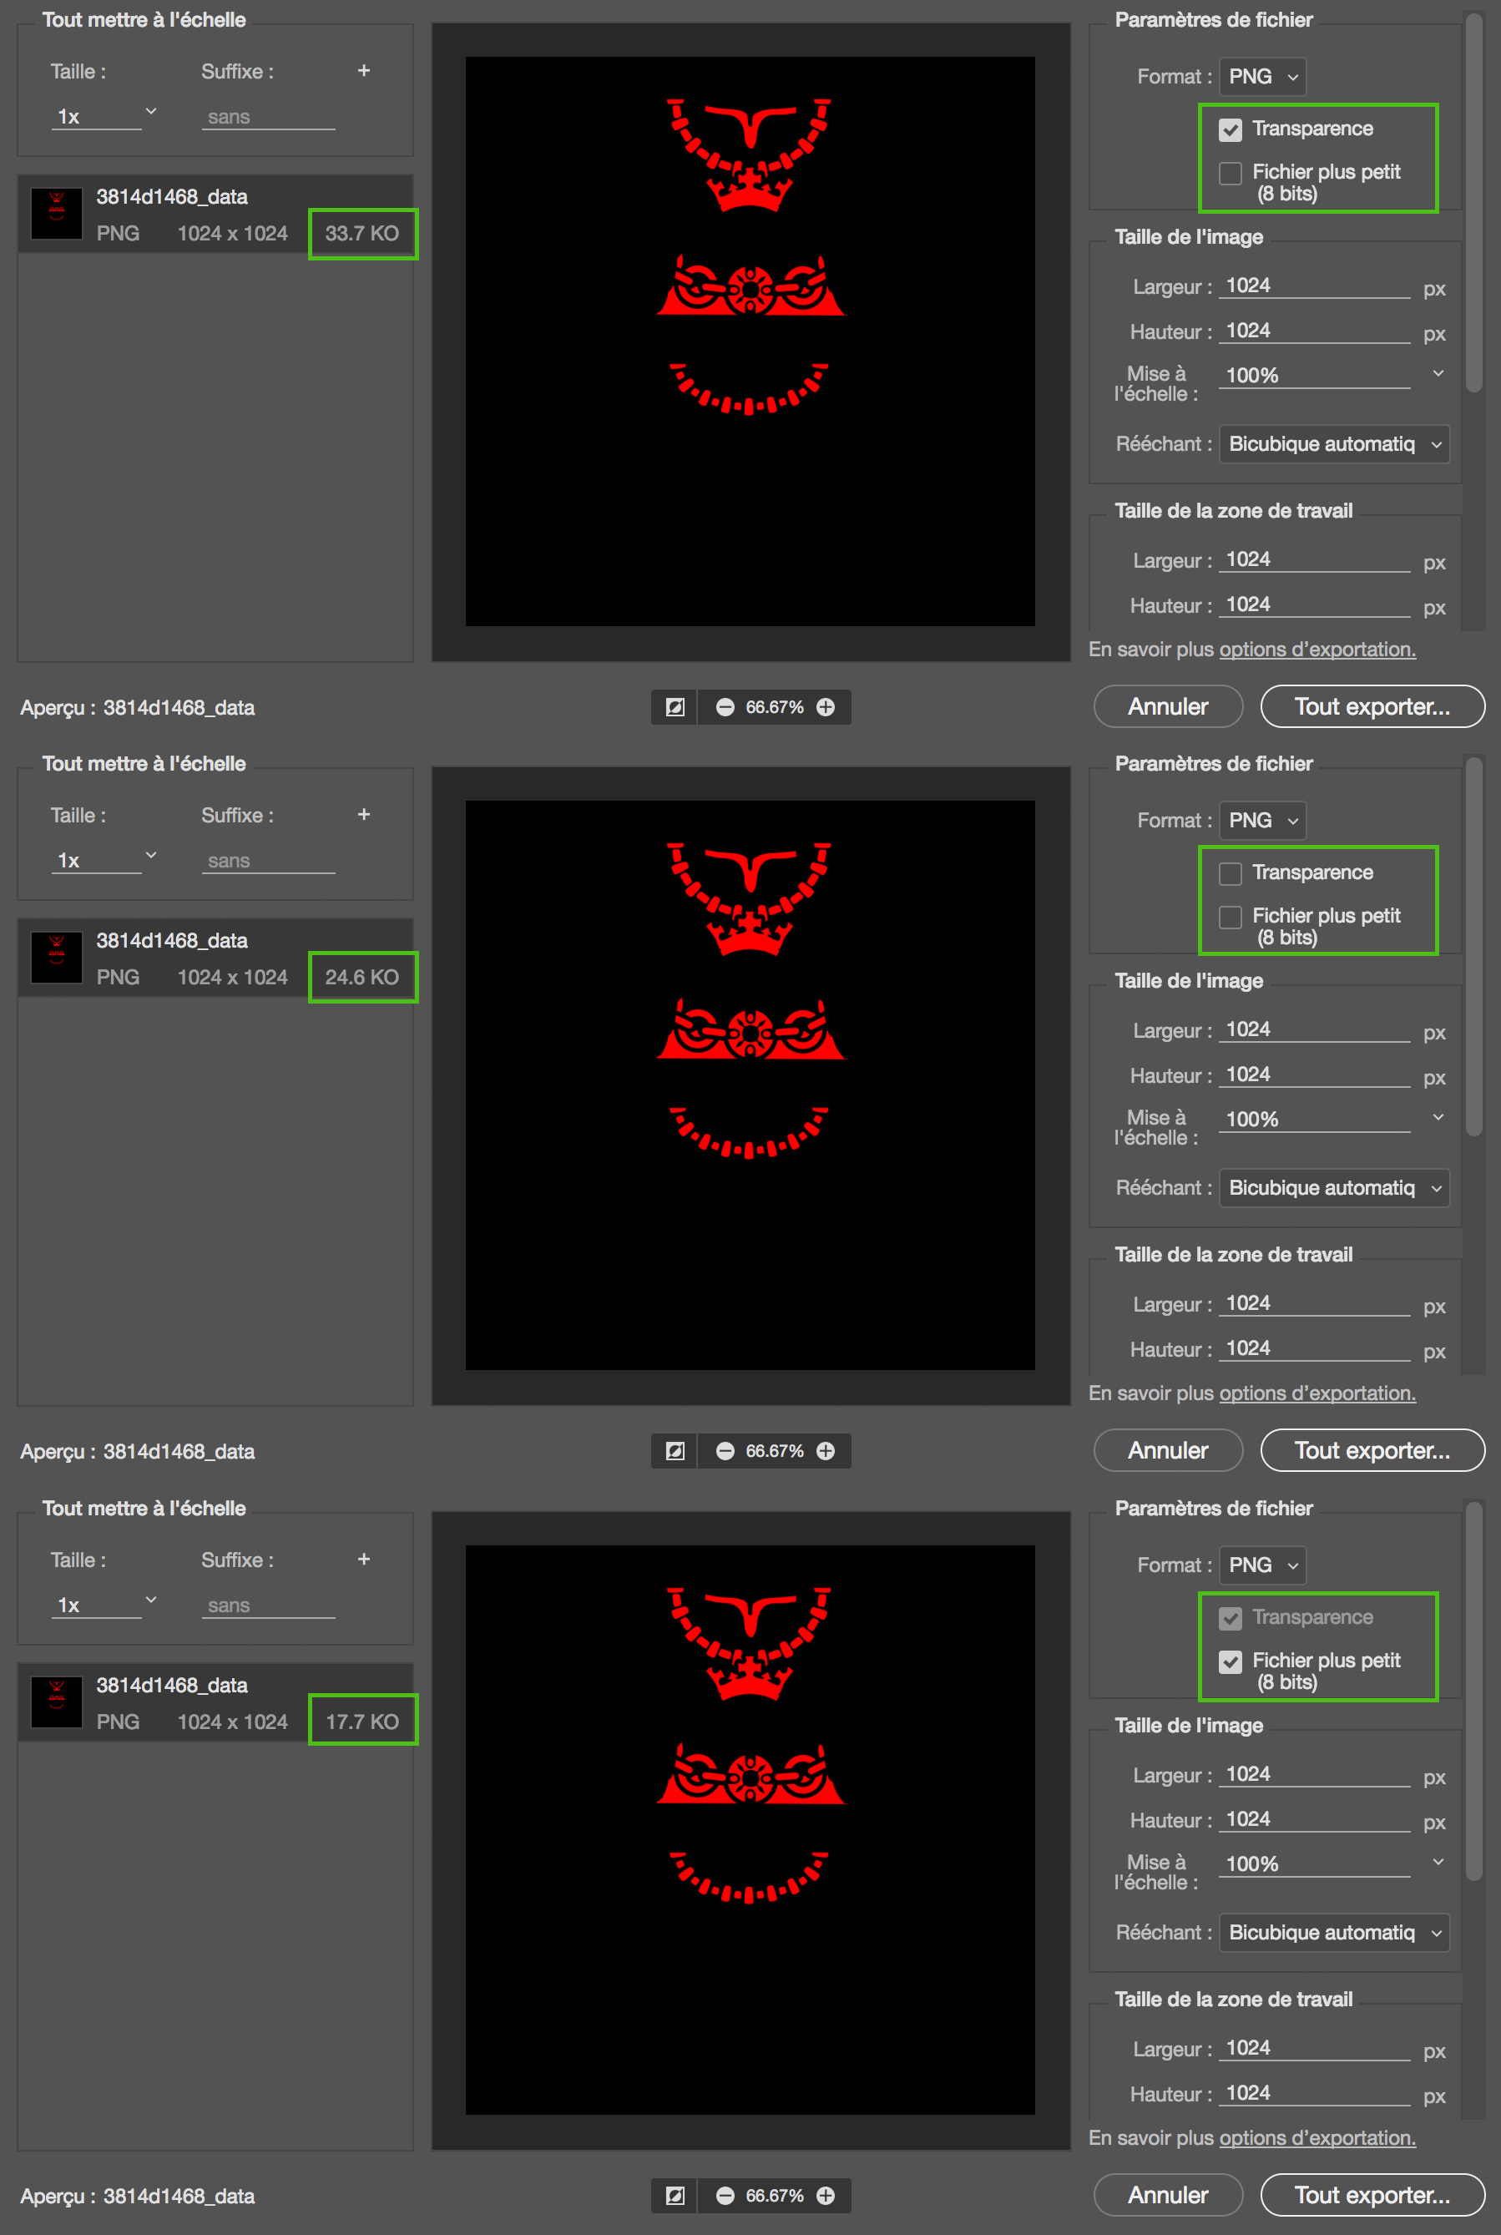Viewport: 1501px width, 2235px height.
Task: Click Annuler in the 24.6 KO dialog
Action: pyautogui.click(x=1168, y=1450)
